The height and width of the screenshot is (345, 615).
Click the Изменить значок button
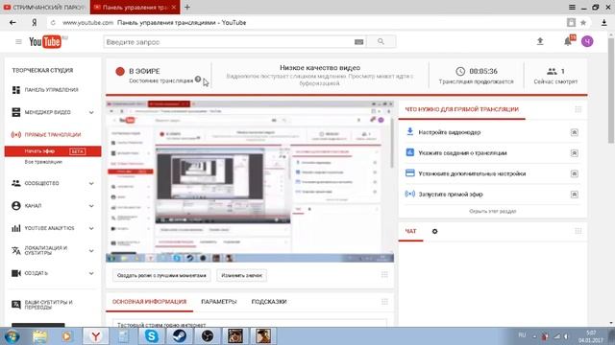coord(241,275)
